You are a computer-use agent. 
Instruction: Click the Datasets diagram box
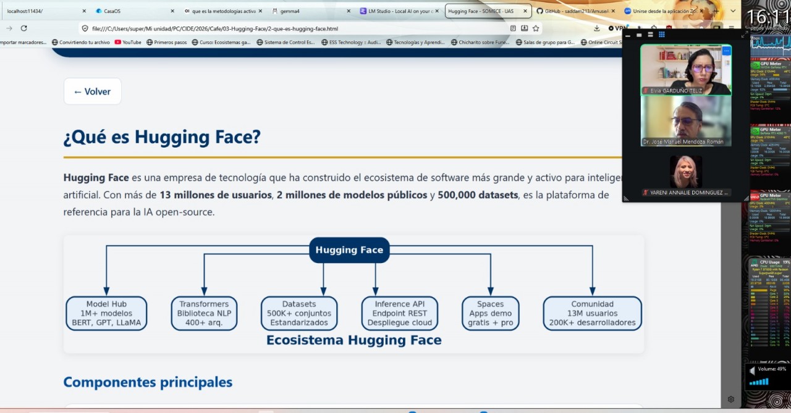click(299, 313)
